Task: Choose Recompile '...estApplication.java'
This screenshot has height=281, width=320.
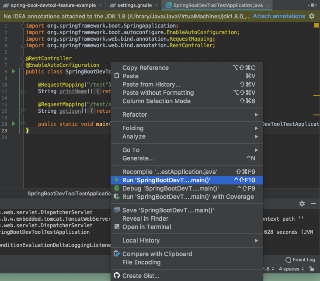Action: tap(187, 172)
